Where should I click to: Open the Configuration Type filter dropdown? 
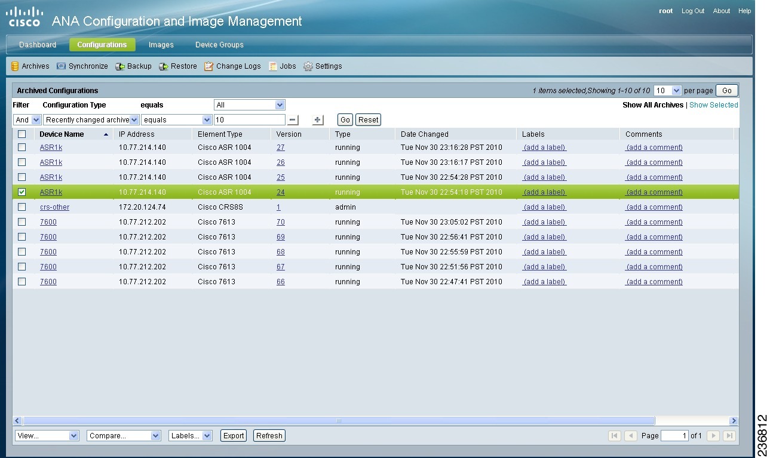coord(249,104)
